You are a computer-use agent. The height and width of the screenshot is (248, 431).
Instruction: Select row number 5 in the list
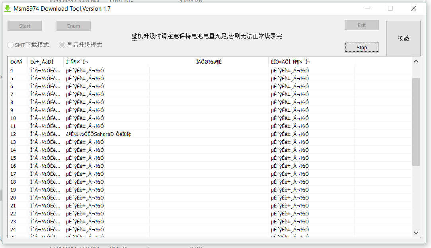click(210, 79)
